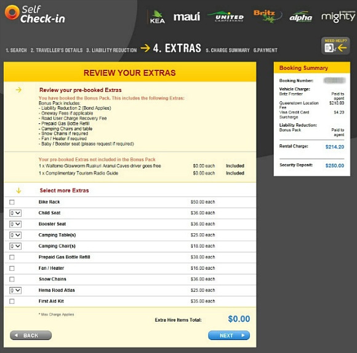
Task: Click the Next button
Action: point(229,336)
